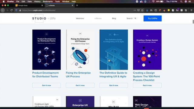
Task: Open the Library toolbar icon
Action: [x=151, y=10]
